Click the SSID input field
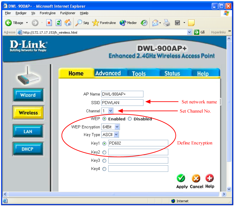The height and width of the screenshot is (206, 234). tap(122, 103)
